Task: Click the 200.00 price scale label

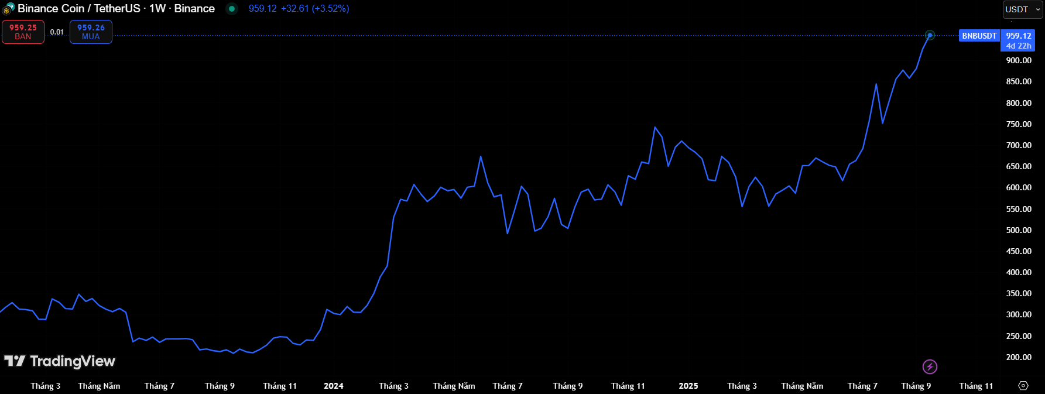Action: coord(1019,357)
